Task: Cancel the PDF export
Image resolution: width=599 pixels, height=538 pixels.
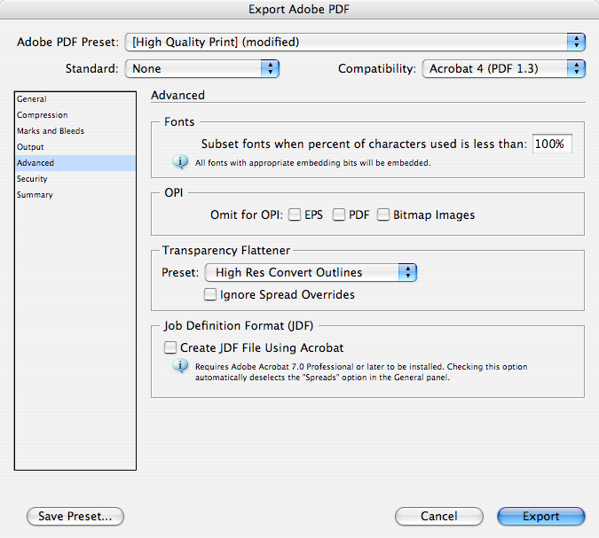Action: coord(439,516)
